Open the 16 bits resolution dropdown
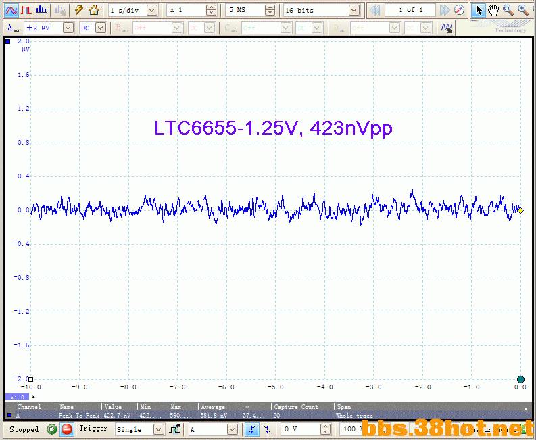 354,10
